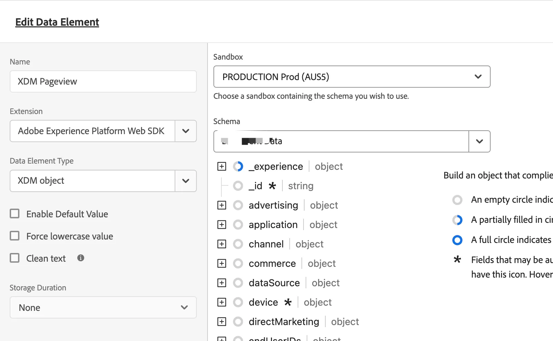Select the application circle indicator
553x341 pixels.
pyautogui.click(x=238, y=225)
